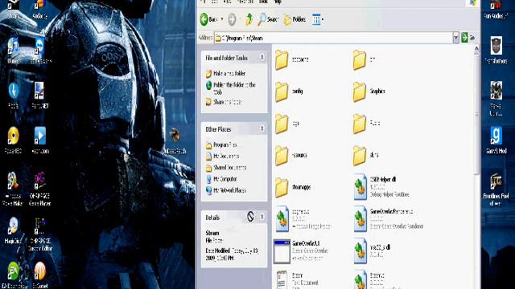The image size is (515, 289).
Task: Click the file list vertical scrollbar thumb
Action: click(x=476, y=115)
